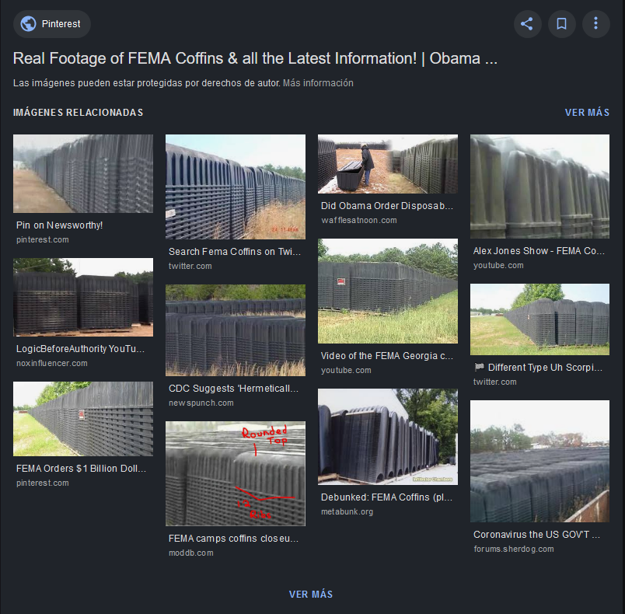Open Alex Jones Show FEMA thumbnail

point(539,187)
